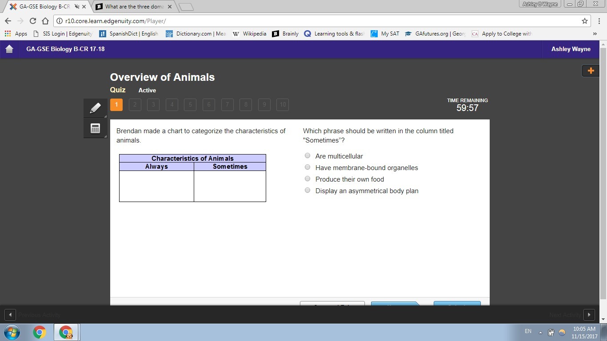Click the Ashley Wayne name in header
Viewport: 607px width, 341px height.
tap(571, 49)
